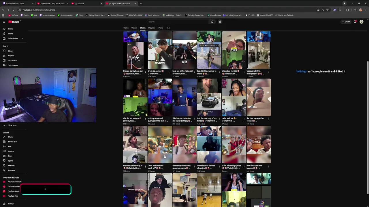Play the 'bro is so cooked' short thumbnail
369x207 pixels.
coord(160,50)
